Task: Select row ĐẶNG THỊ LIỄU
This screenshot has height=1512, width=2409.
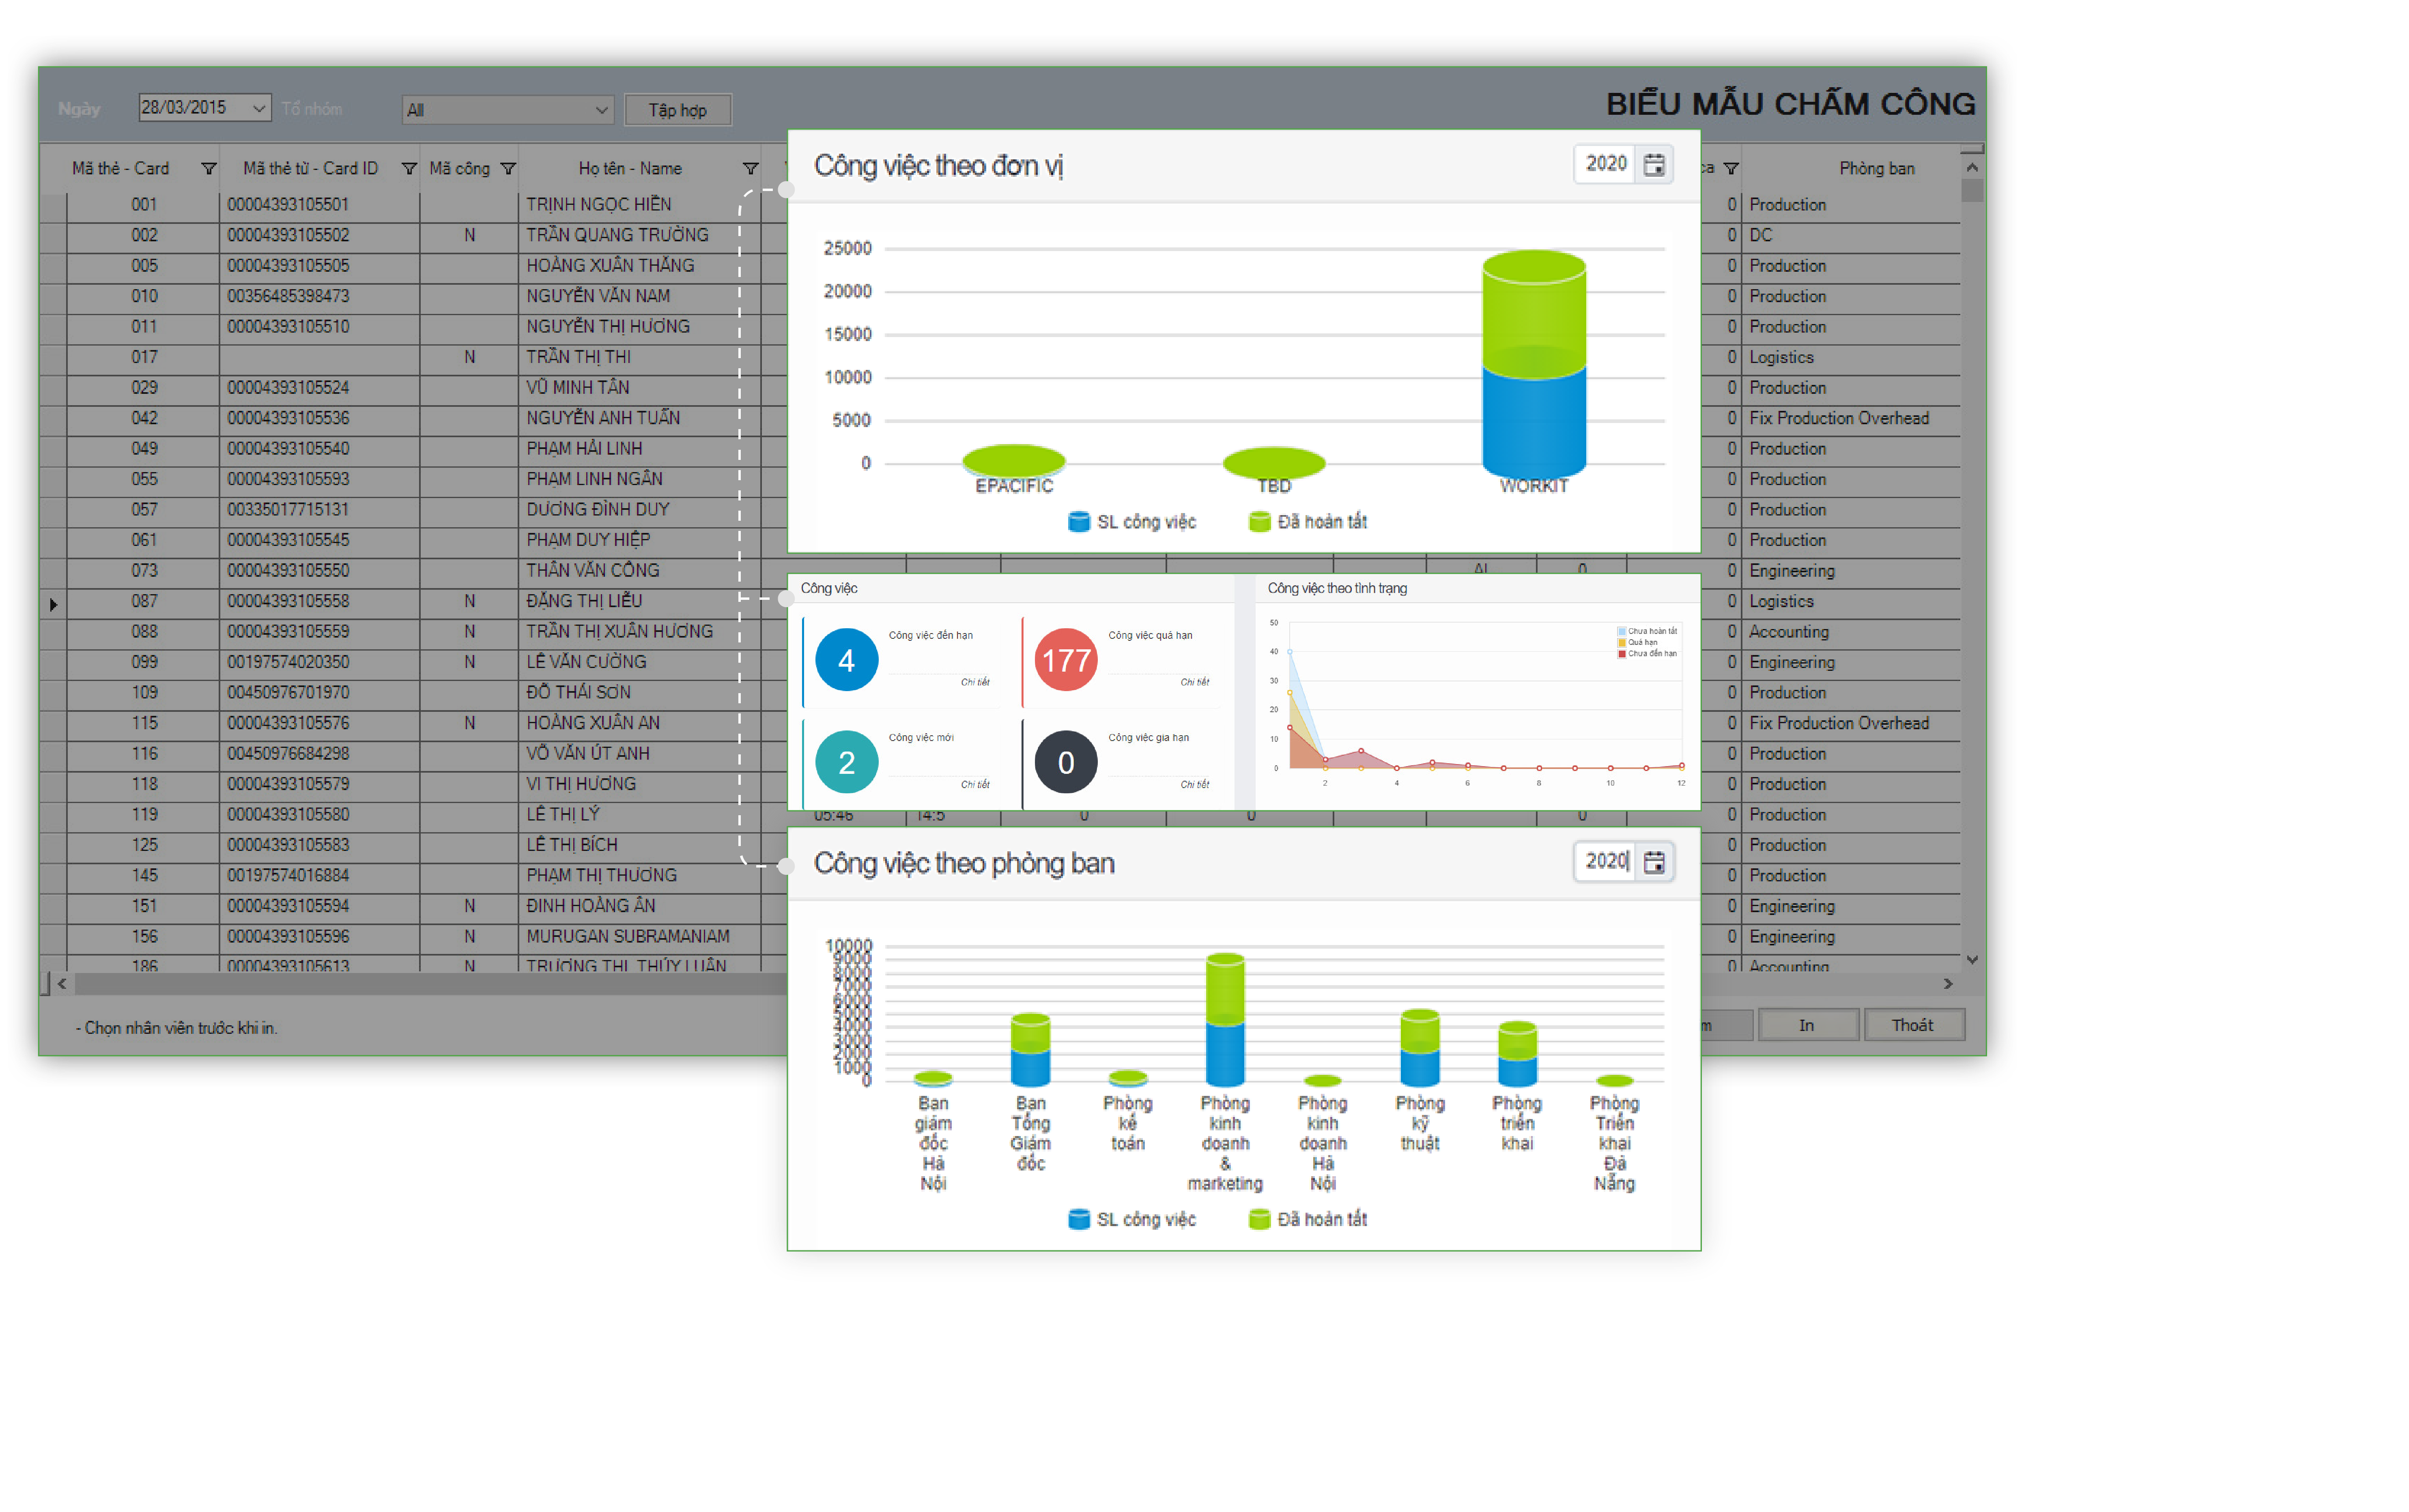Action: [584, 601]
